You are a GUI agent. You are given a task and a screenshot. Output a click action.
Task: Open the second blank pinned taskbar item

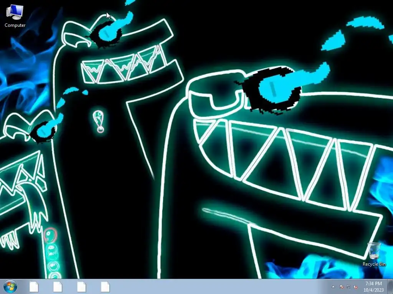(x=58, y=287)
